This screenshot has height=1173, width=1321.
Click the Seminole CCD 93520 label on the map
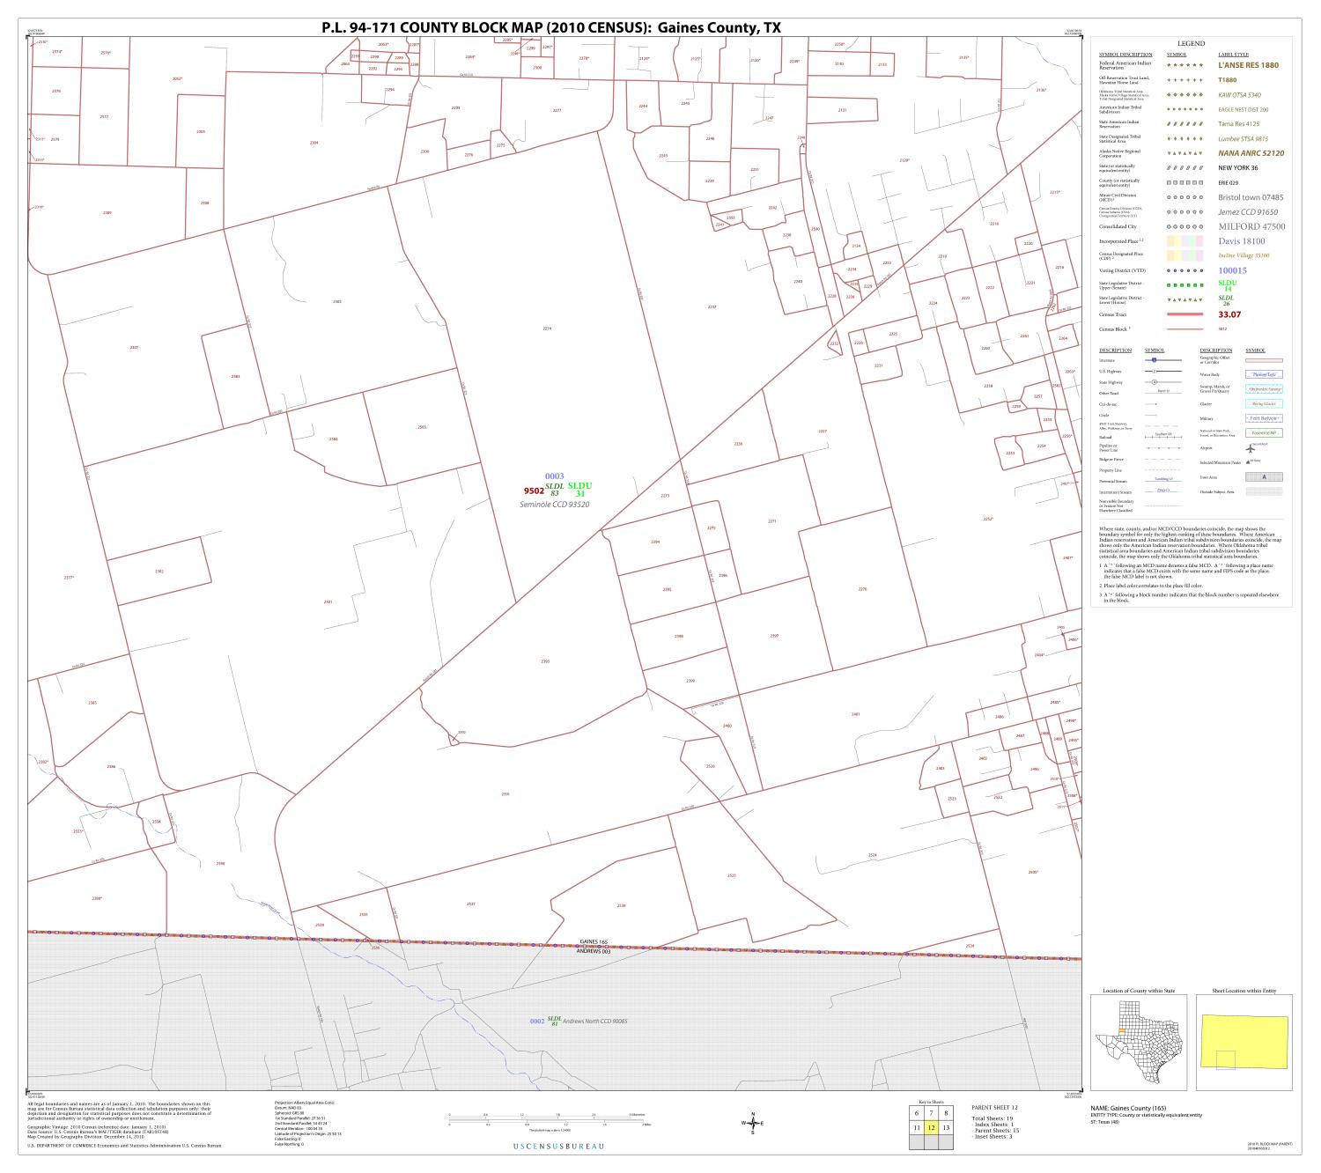tap(555, 505)
